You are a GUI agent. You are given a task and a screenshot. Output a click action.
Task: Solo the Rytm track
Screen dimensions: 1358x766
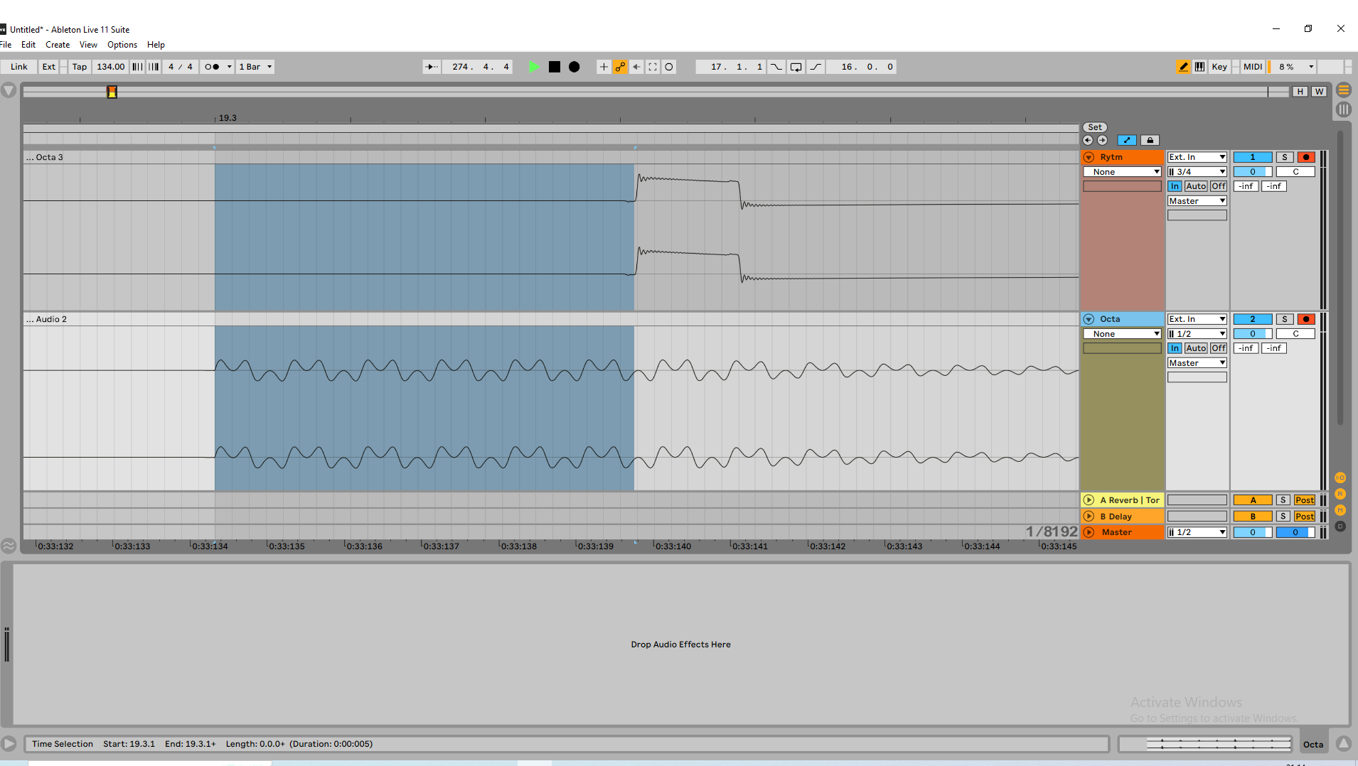tap(1284, 157)
